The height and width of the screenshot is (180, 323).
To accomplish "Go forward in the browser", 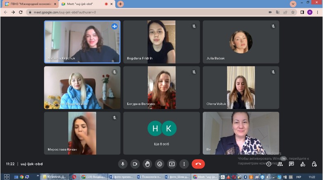I will pyautogui.click(x=13, y=12).
